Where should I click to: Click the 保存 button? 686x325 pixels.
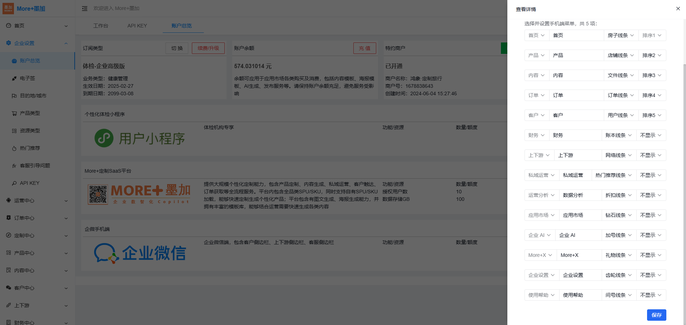[x=656, y=315]
